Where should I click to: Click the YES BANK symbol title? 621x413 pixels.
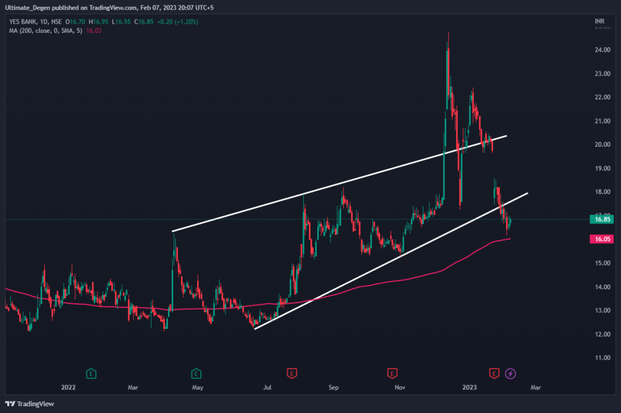click(35, 22)
